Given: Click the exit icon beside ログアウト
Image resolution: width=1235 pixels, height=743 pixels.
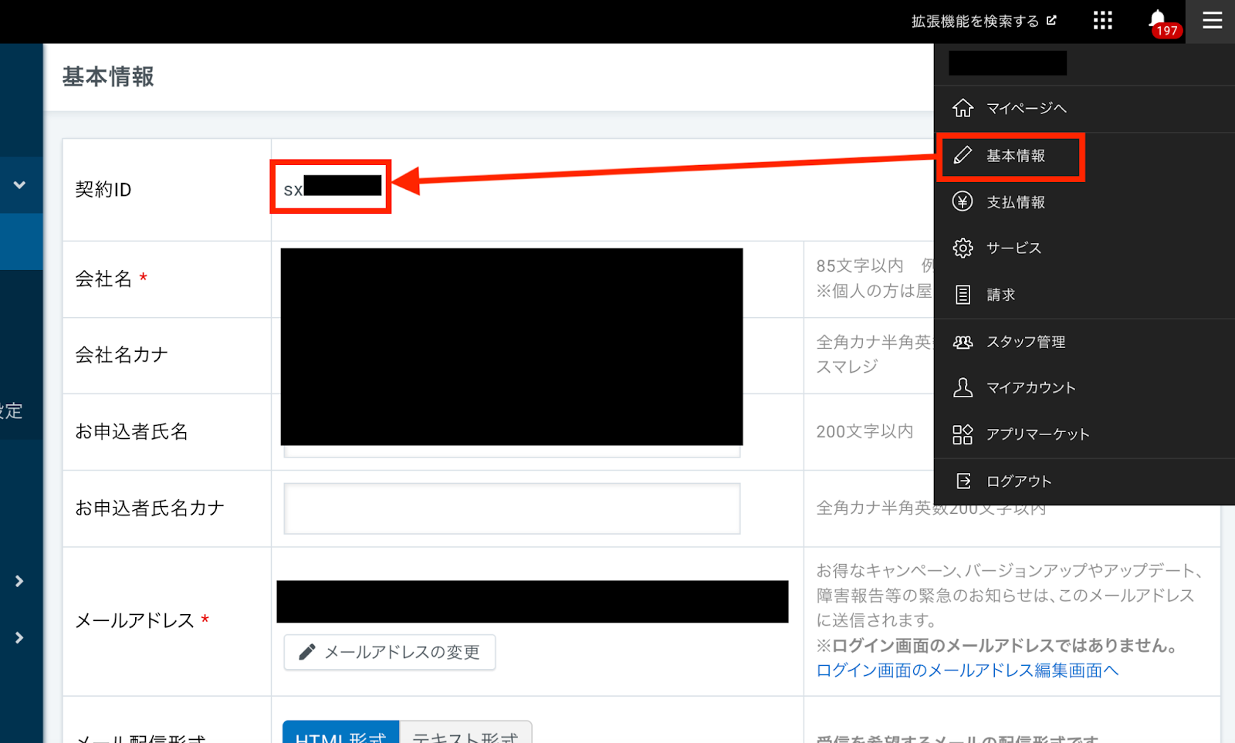Looking at the screenshot, I should pyautogui.click(x=963, y=481).
